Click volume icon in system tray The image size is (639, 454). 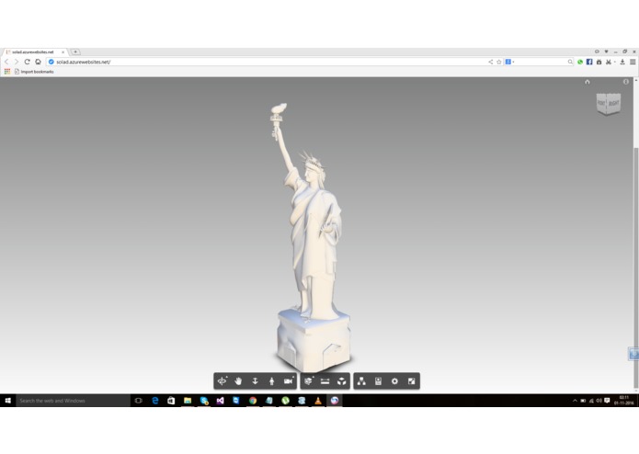[x=599, y=401]
